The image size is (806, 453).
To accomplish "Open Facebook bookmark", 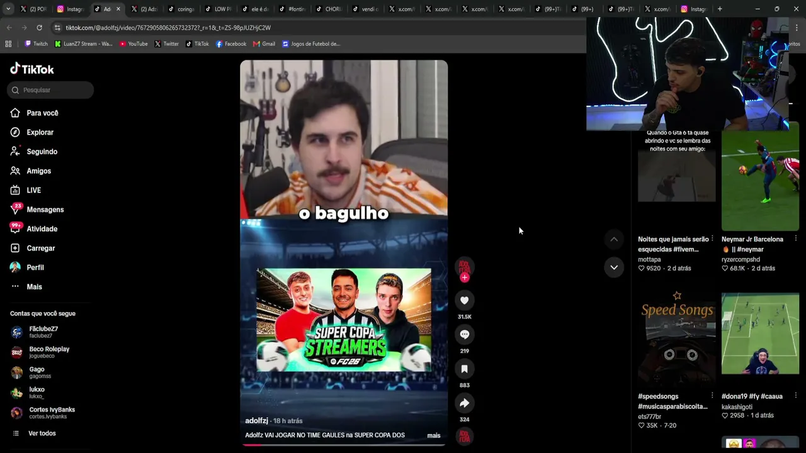I will (231, 44).
